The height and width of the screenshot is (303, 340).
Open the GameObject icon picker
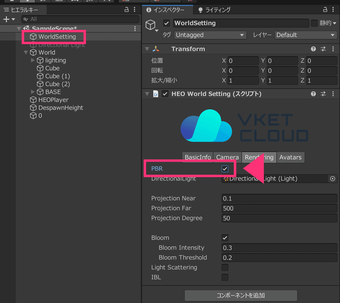152,26
